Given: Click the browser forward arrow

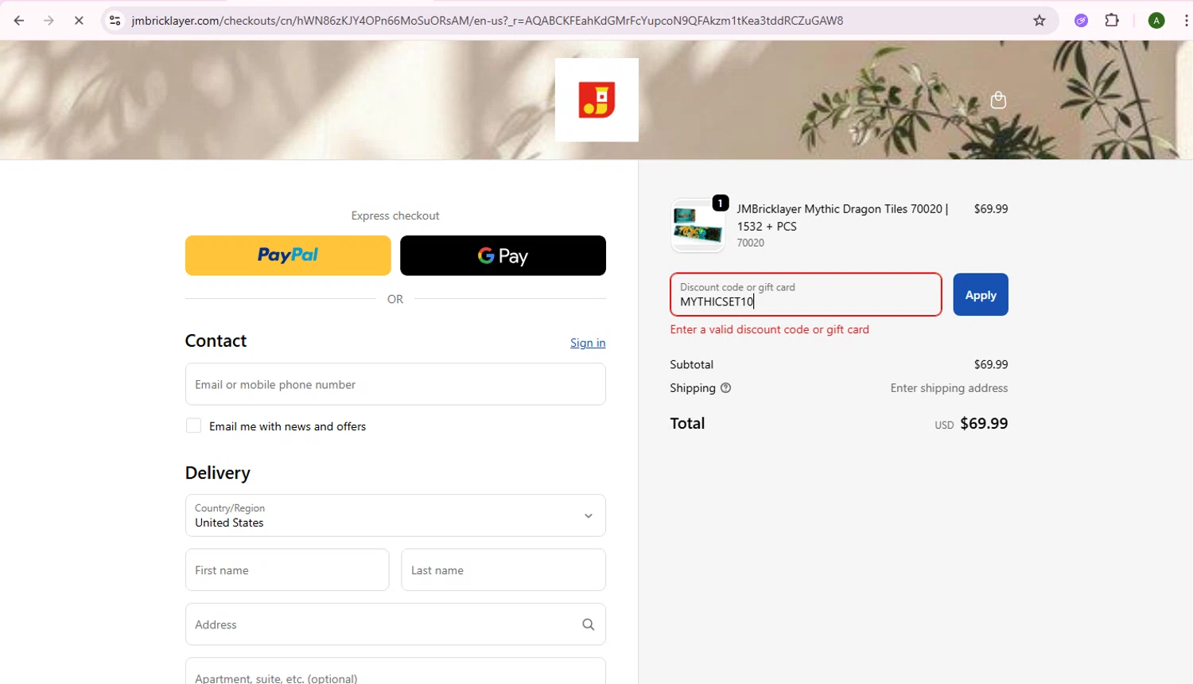Looking at the screenshot, I should 49,21.
